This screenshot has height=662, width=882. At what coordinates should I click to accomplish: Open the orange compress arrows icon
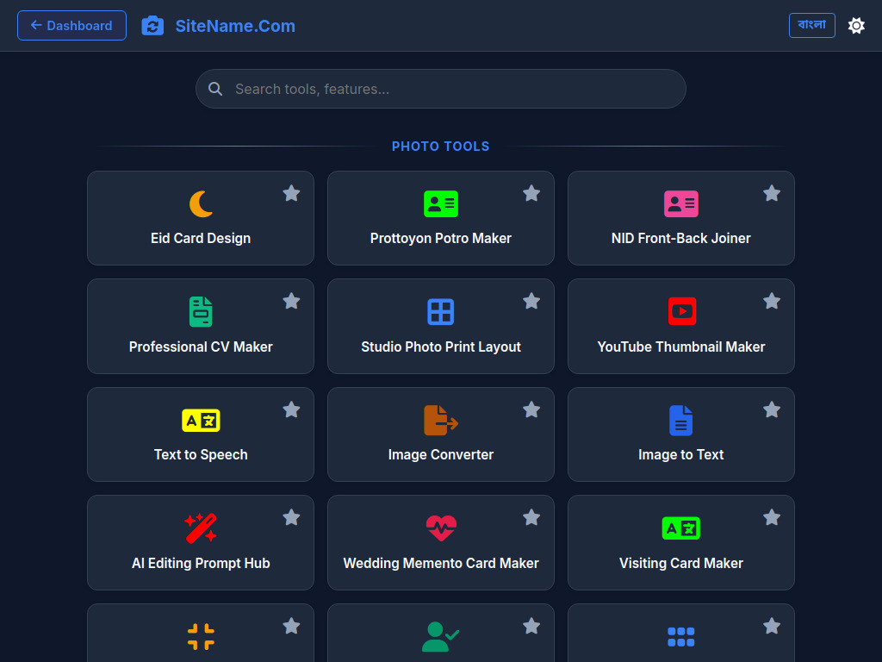point(201,637)
